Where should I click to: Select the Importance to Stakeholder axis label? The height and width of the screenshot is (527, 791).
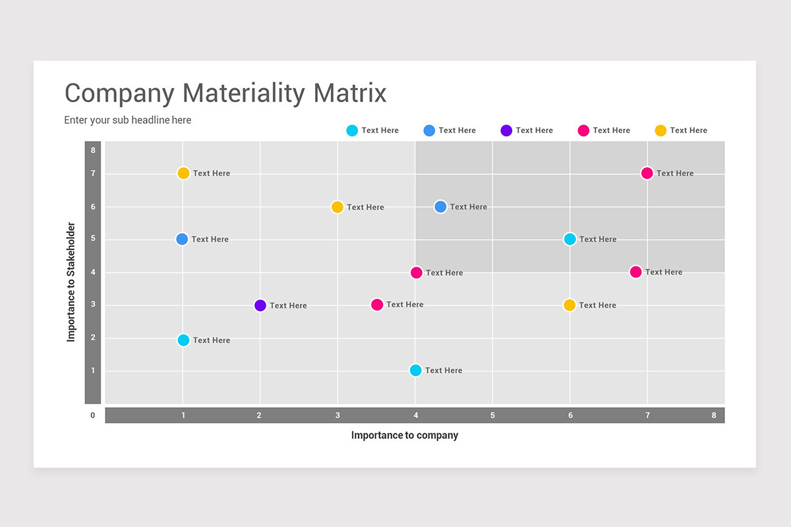(x=71, y=282)
